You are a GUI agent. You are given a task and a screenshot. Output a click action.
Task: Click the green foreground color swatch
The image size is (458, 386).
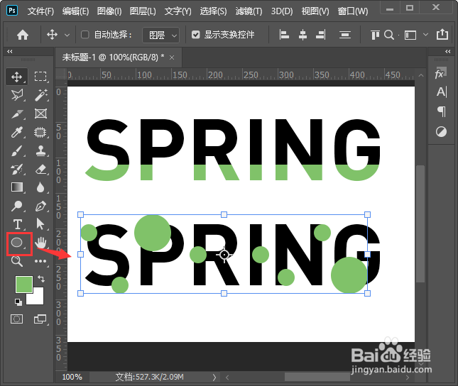(23, 285)
